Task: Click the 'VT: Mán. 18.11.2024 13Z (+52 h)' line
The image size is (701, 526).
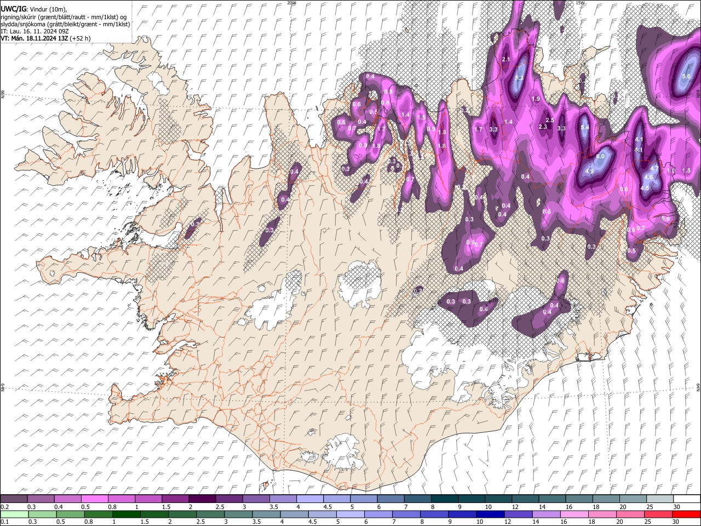Action: pyautogui.click(x=45, y=38)
